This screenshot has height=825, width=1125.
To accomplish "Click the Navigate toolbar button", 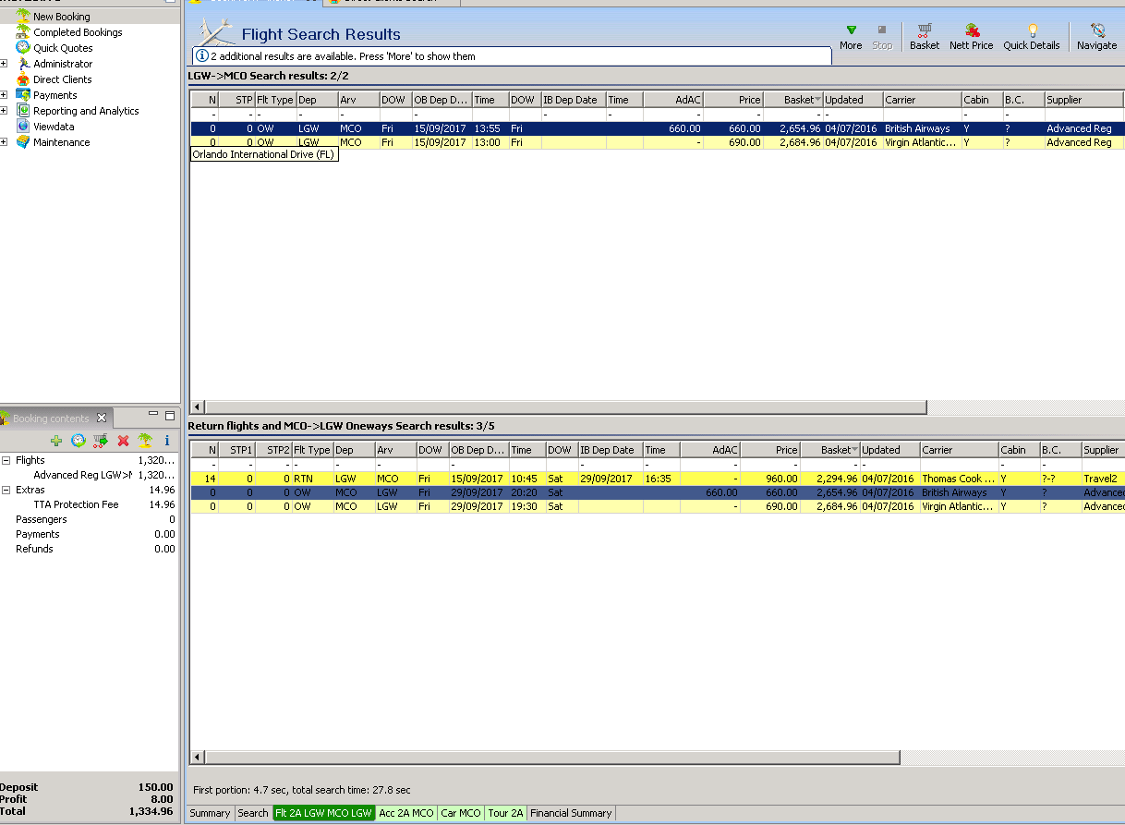I will tap(1097, 38).
